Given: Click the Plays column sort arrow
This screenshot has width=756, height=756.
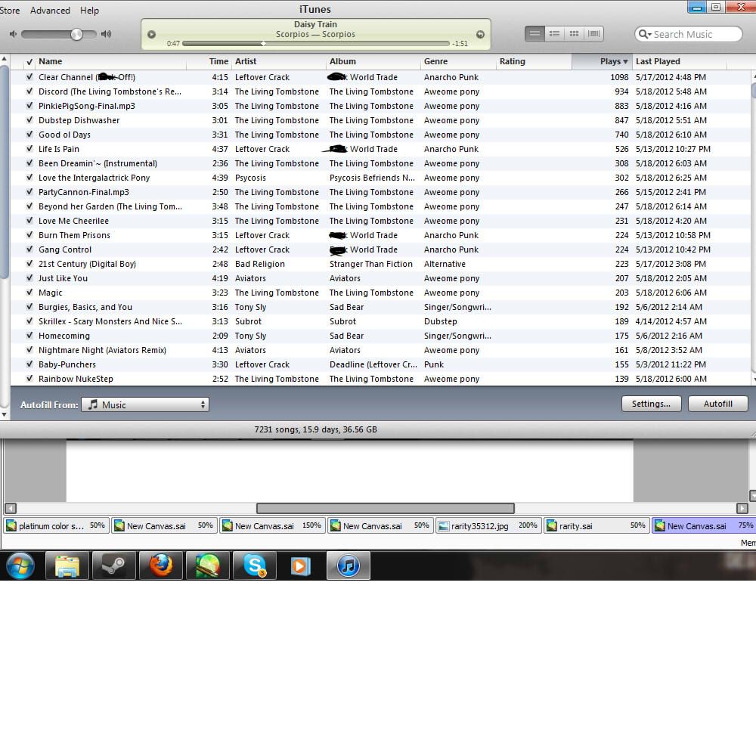Looking at the screenshot, I should (x=625, y=62).
